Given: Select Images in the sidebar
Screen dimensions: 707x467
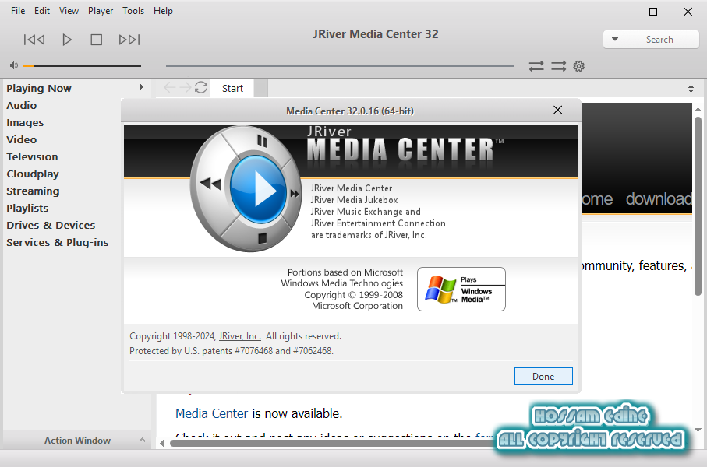Looking at the screenshot, I should (x=25, y=122).
